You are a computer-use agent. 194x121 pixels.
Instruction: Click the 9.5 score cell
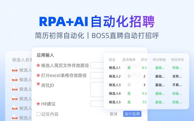(144, 94)
